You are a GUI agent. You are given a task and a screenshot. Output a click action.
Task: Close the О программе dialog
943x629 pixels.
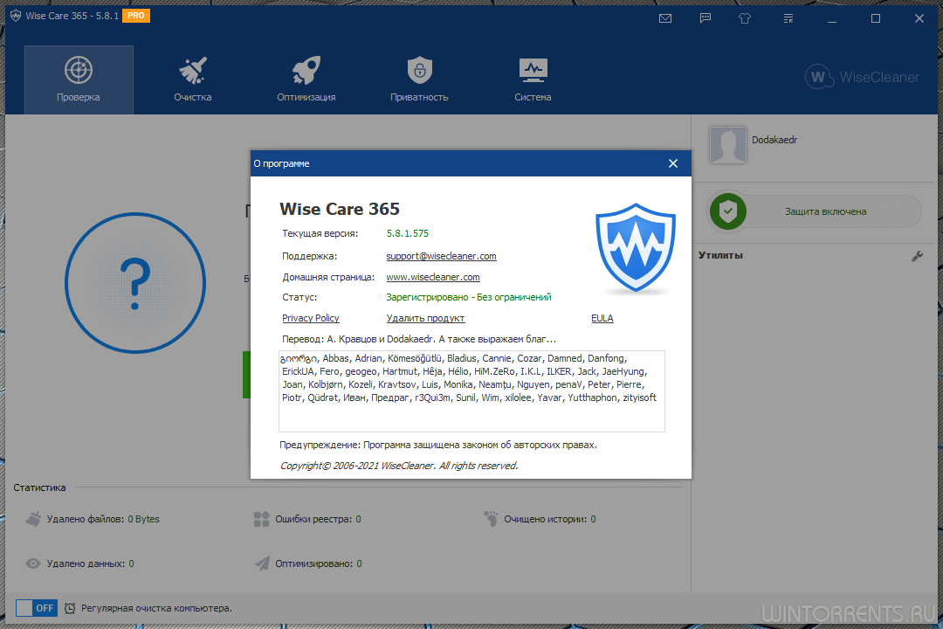tap(673, 163)
